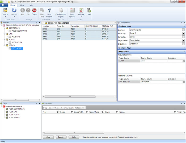186x143 pixels.
Task: Sort by the STATION_END column header
Action: pyautogui.click(x=108, y=26)
